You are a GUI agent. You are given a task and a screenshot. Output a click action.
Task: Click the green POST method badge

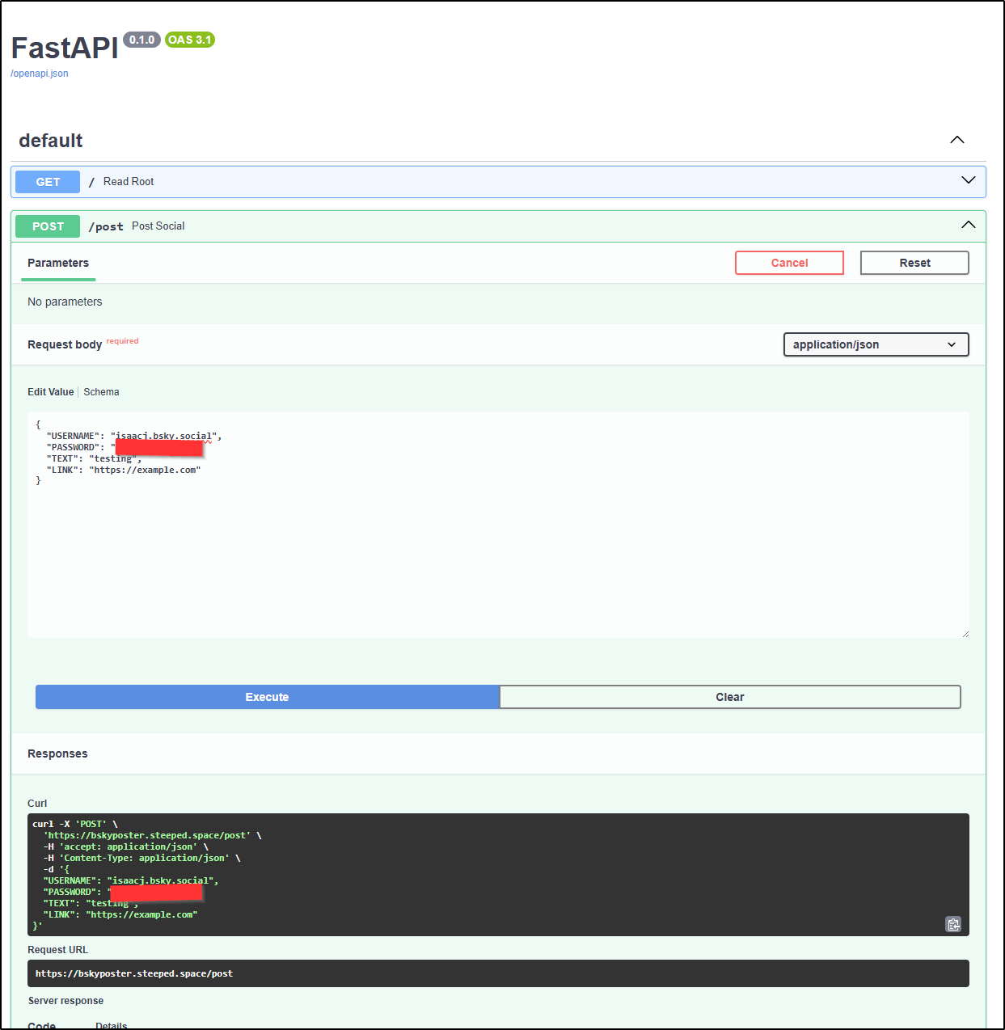pyautogui.click(x=47, y=226)
